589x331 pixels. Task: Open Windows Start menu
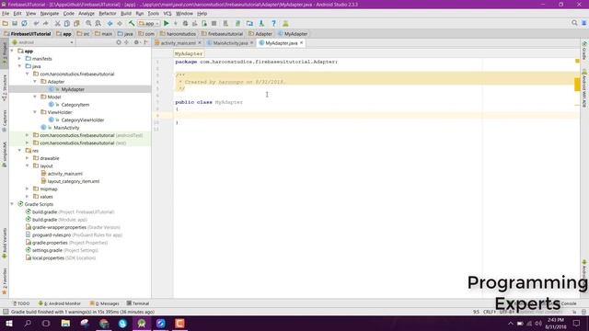coord(8,323)
